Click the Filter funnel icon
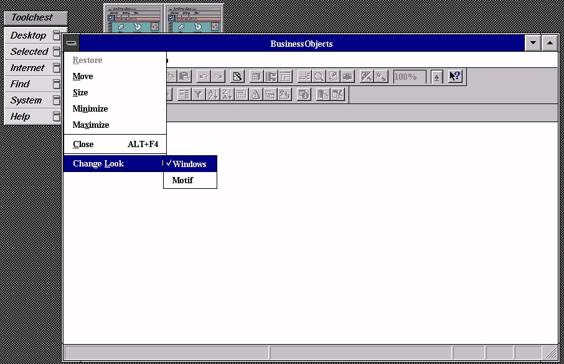The image size is (564, 364). 198,95
